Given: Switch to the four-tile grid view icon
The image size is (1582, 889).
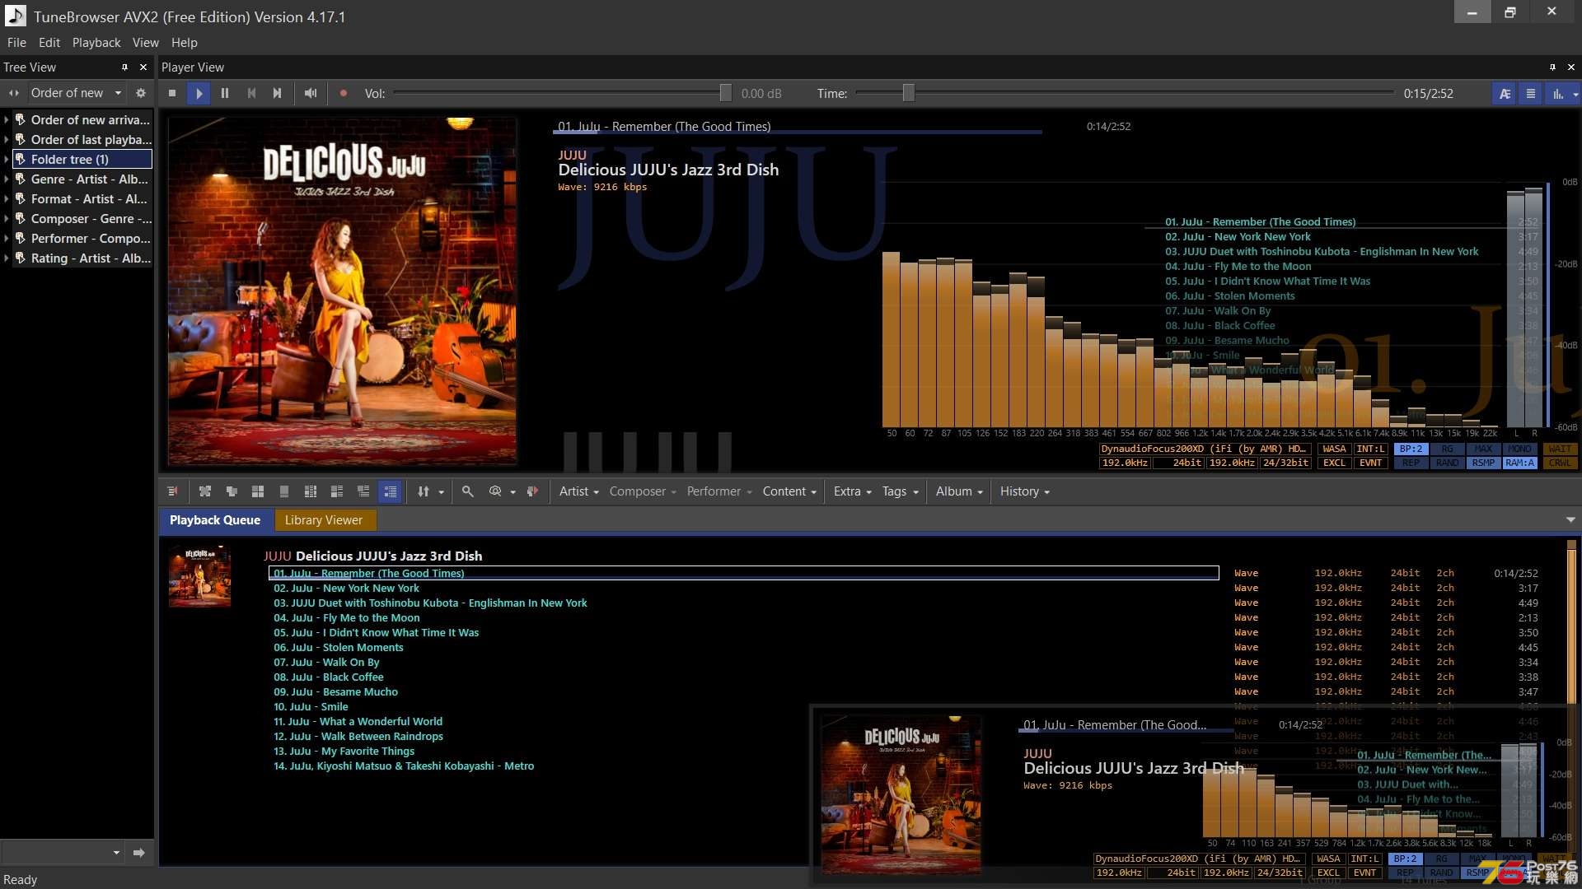Looking at the screenshot, I should pos(258,491).
